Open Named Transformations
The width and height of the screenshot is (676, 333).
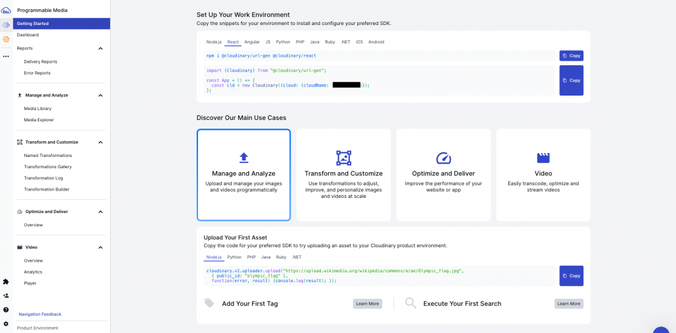tap(48, 156)
